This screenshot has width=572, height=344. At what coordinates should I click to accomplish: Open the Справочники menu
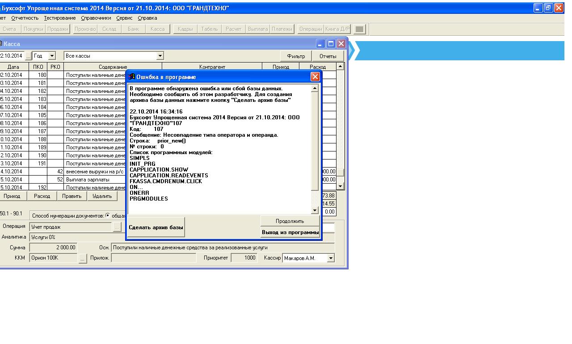pyautogui.click(x=96, y=18)
